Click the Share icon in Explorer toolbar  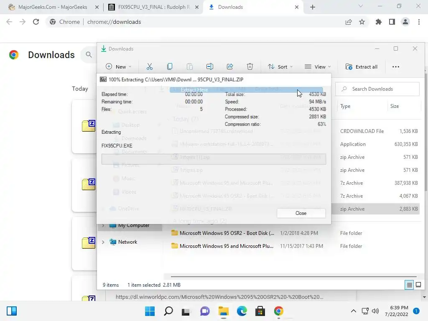[x=230, y=66]
